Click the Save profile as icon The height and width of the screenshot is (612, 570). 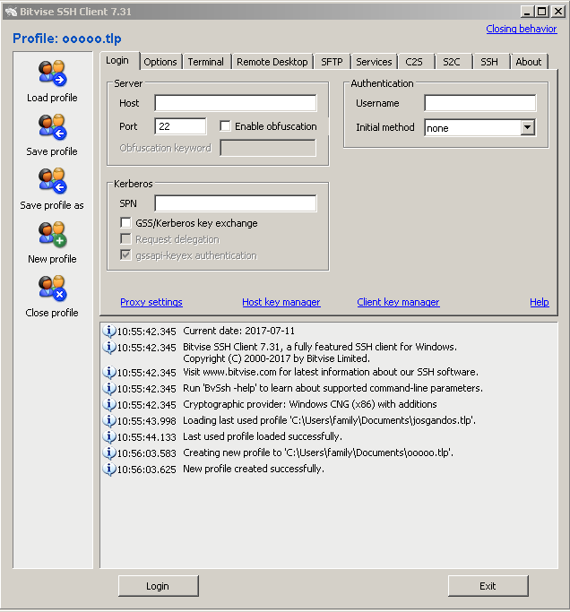click(x=52, y=181)
